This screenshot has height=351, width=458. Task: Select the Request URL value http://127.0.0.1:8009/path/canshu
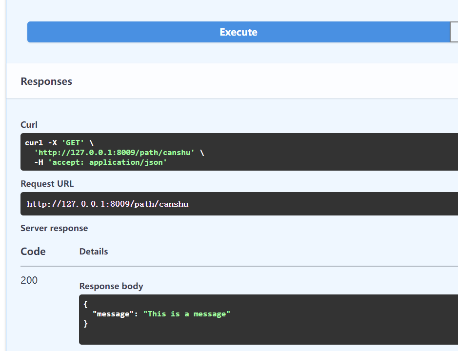click(107, 204)
